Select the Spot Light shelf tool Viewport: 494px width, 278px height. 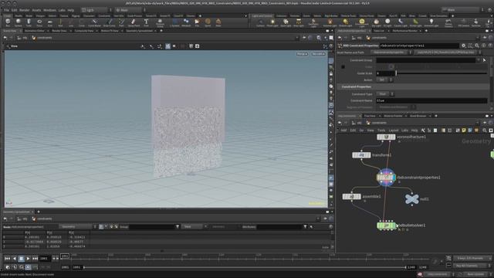tap(286, 22)
